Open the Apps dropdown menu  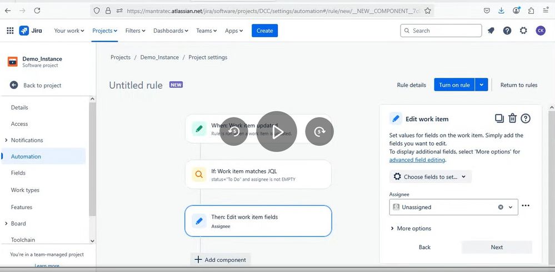coord(234,31)
